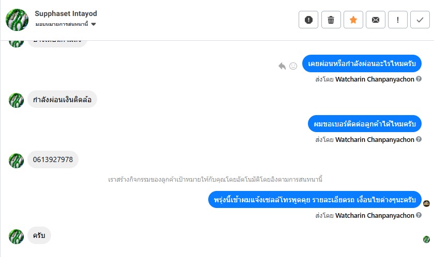This screenshot has width=434, height=257.
Task: Flag conversation with exclamation mark icon
Action: coord(398,20)
